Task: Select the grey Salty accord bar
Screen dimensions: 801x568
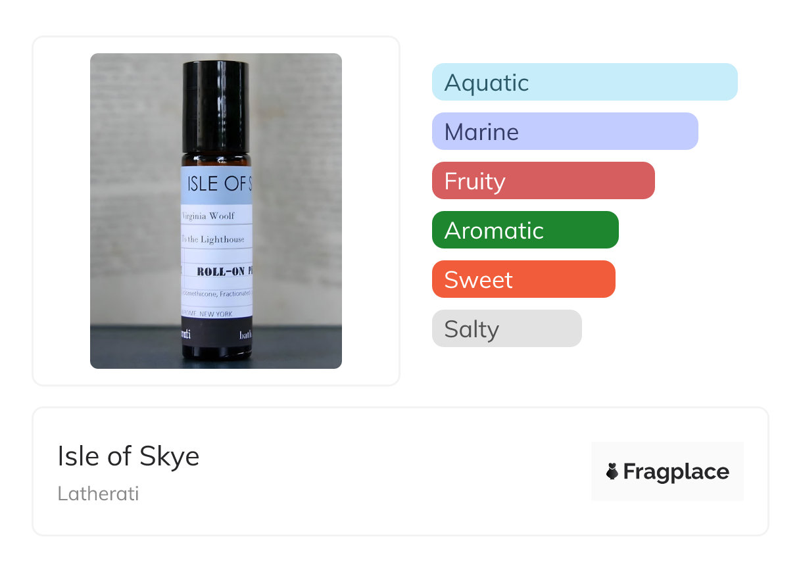Action: (x=506, y=329)
